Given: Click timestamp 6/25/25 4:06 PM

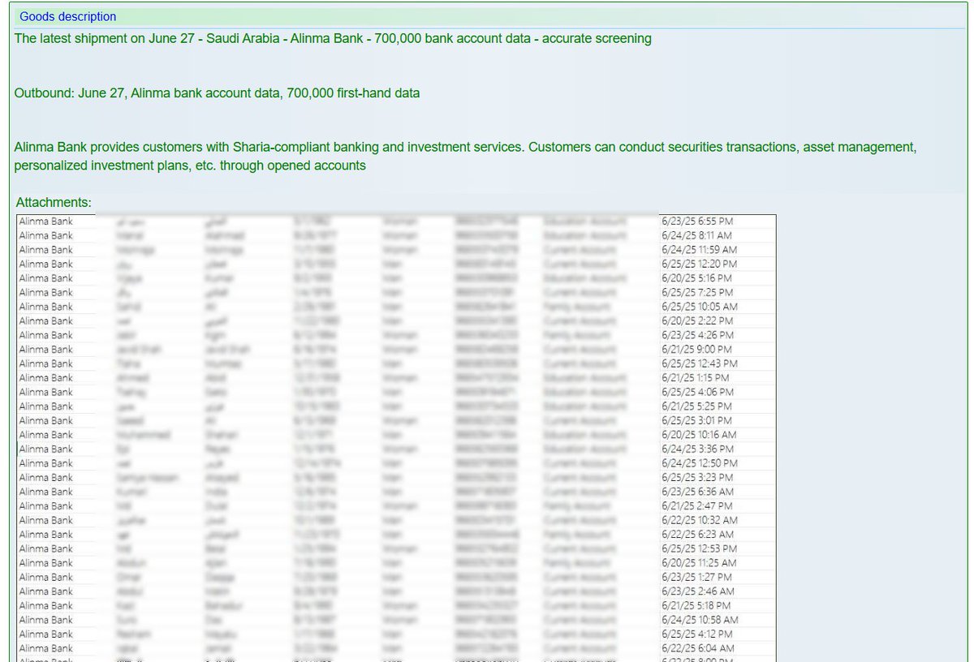Looking at the screenshot, I should (x=697, y=392).
